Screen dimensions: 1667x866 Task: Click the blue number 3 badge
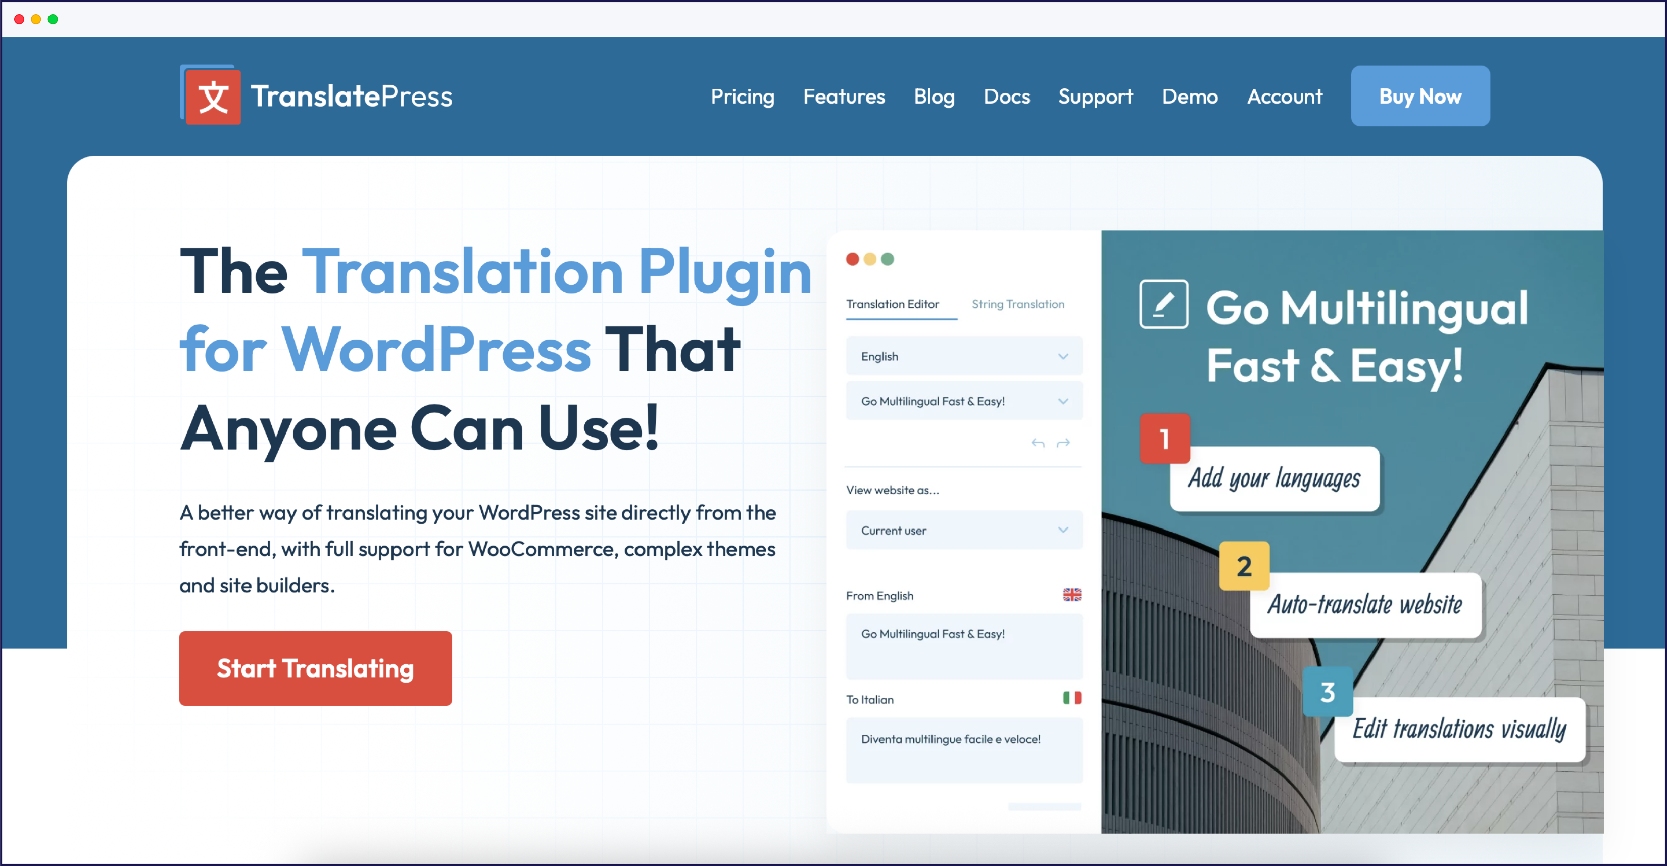(x=1327, y=692)
